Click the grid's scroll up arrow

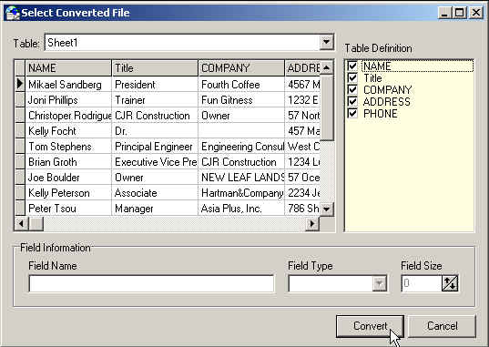pos(327,67)
